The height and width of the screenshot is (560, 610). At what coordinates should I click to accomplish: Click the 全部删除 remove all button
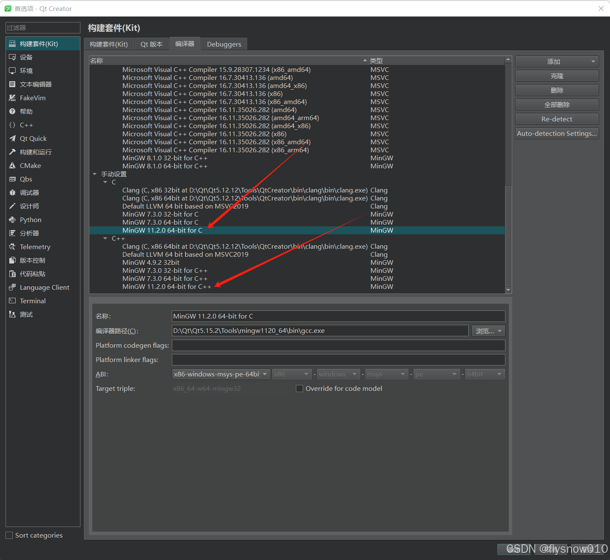click(x=557, y=104)
